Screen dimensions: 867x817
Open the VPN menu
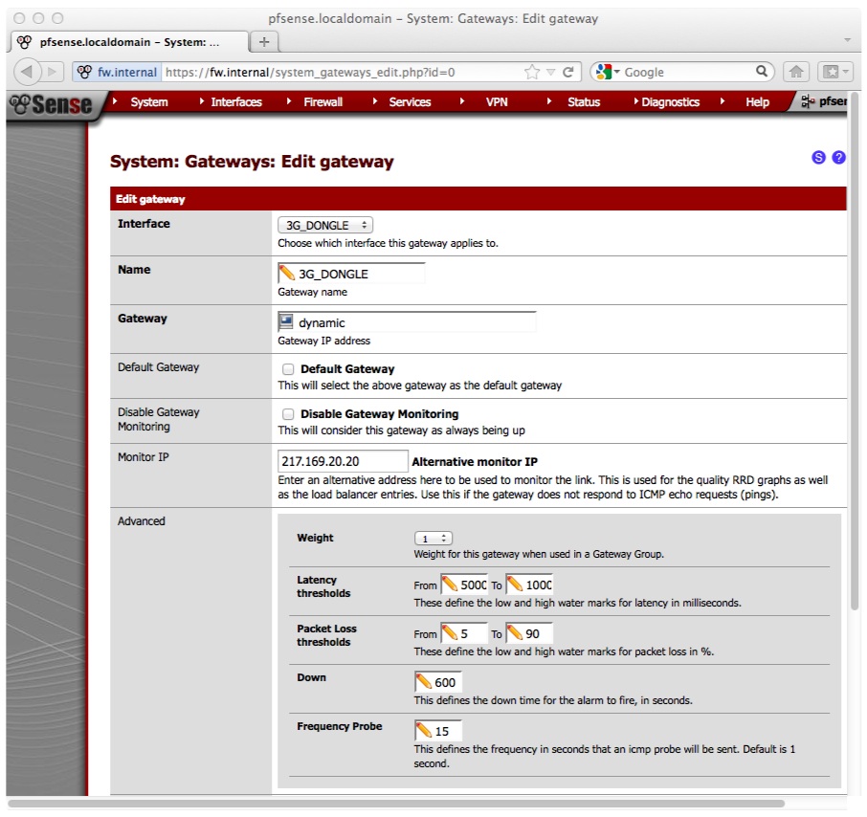497,101
